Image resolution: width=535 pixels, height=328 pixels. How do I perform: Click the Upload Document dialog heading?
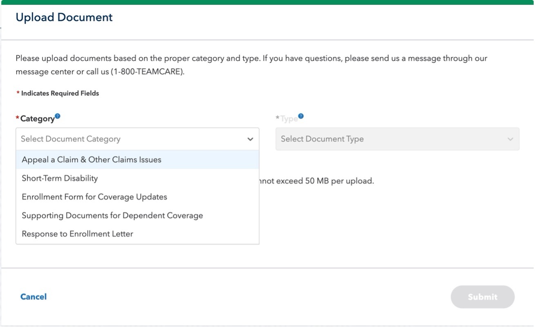tap(64, 17)
